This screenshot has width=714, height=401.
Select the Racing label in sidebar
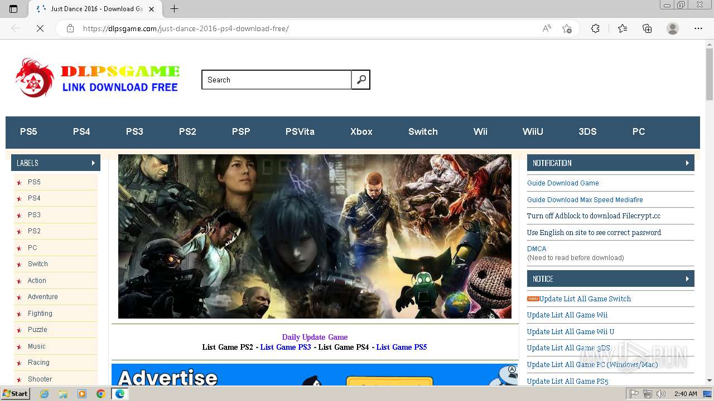[x=38, y=363]
